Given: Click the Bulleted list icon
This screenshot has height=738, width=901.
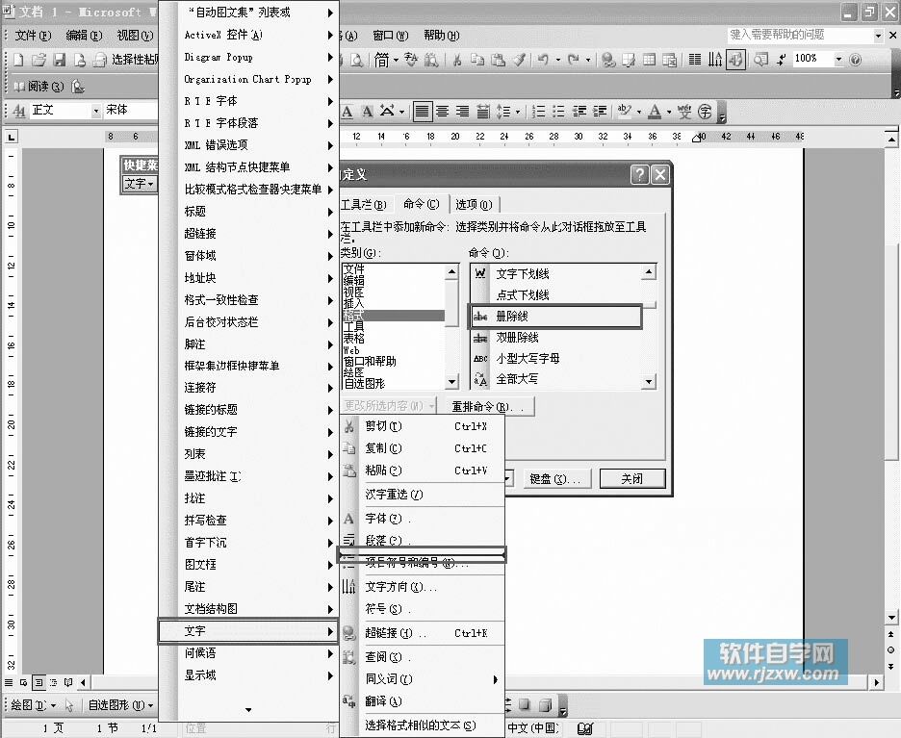Looking at the screenshot, I should (x=558, y=111).
